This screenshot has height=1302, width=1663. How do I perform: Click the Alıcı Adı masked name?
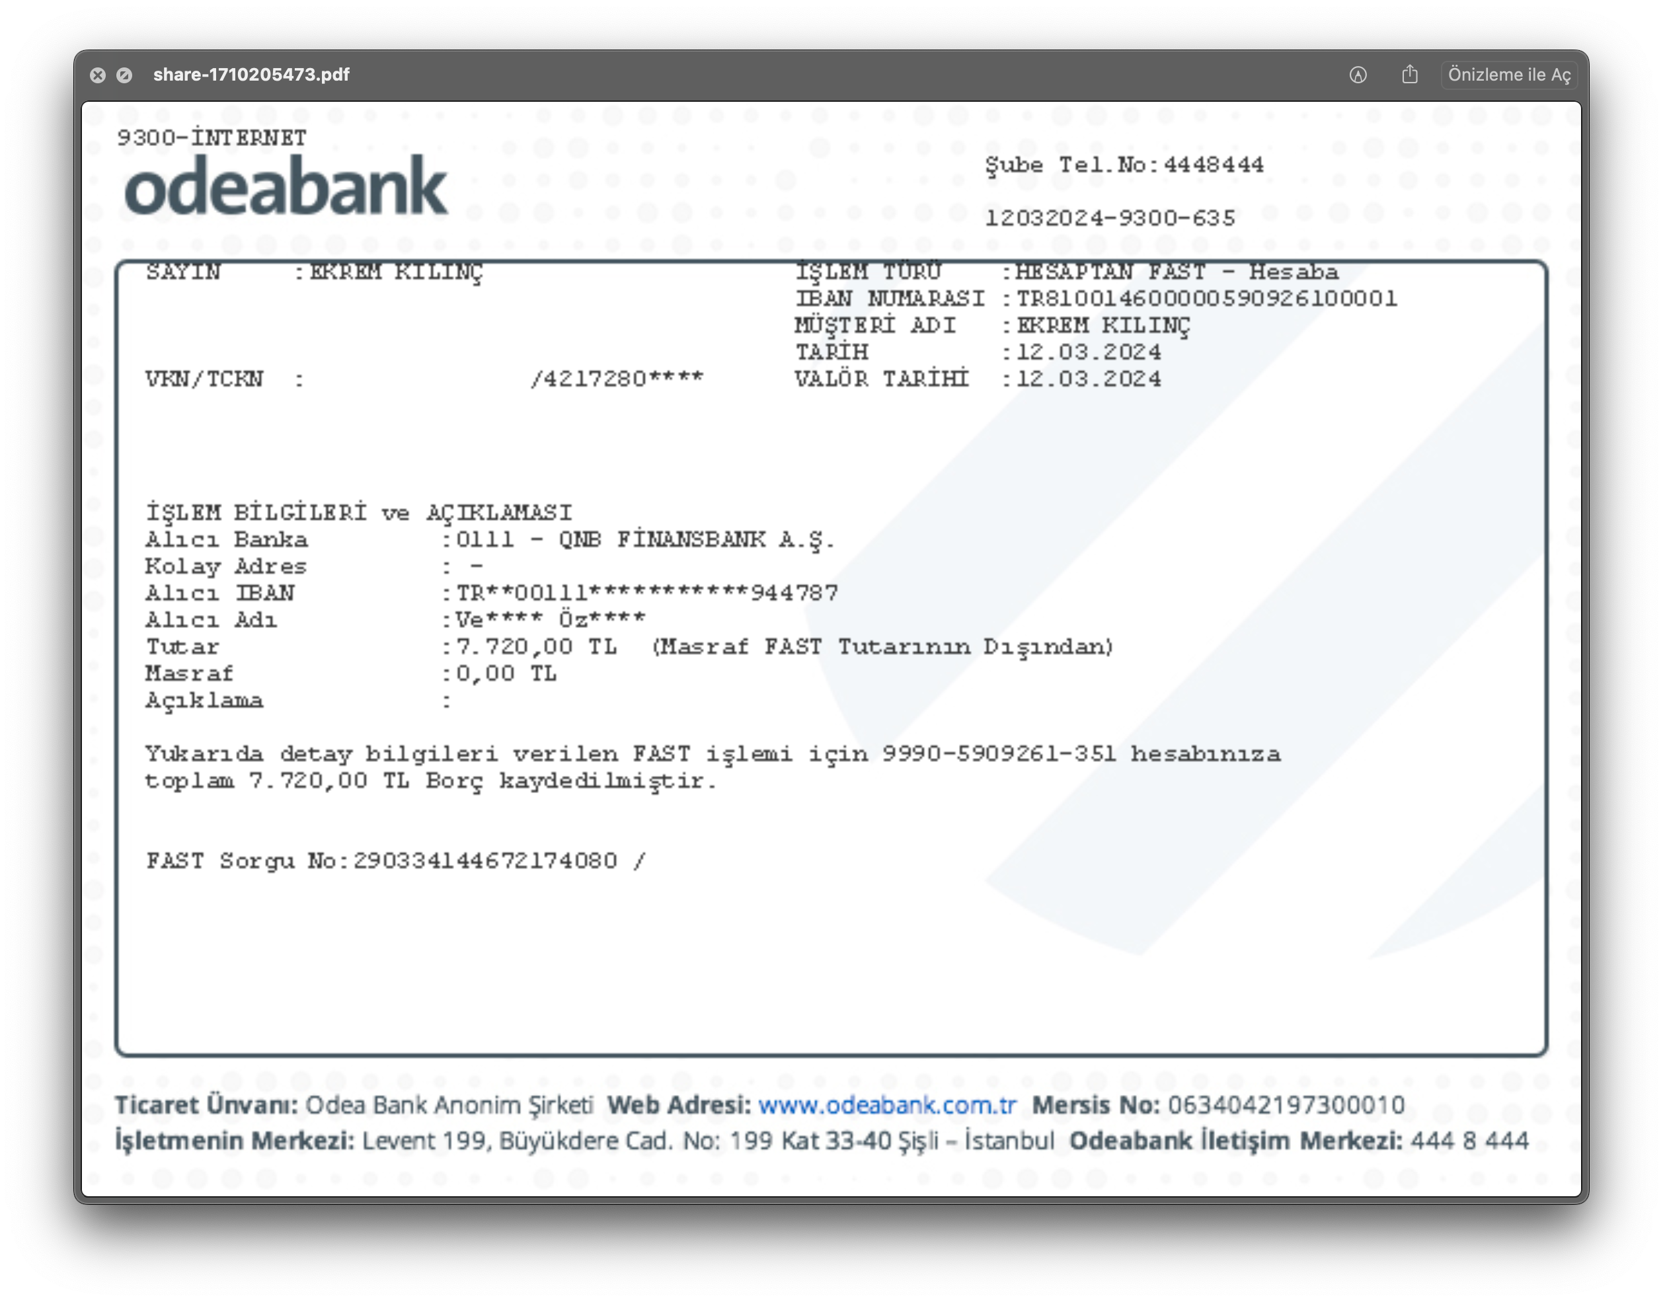(551, 620)
